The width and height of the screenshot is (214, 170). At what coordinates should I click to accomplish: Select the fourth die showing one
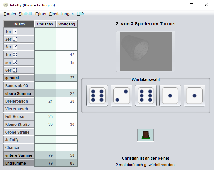point(170,95)
